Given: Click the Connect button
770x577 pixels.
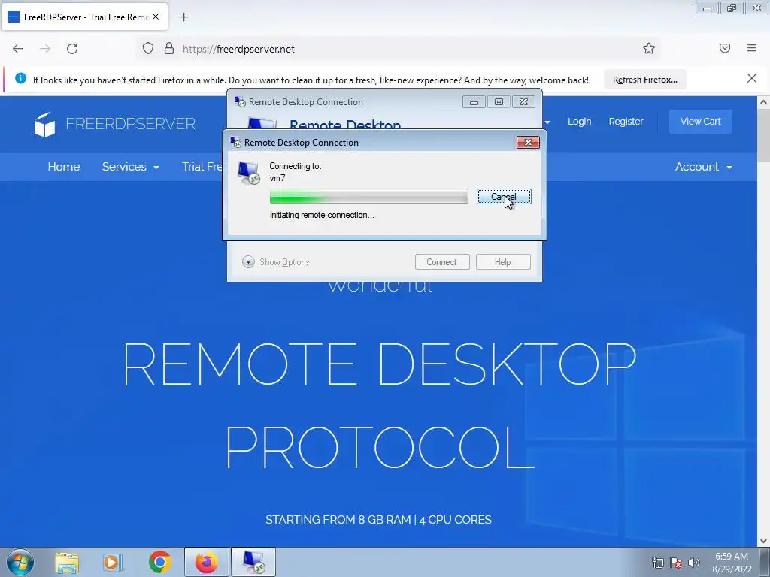Looking at the screenshot, I should (x=442, y=262).
